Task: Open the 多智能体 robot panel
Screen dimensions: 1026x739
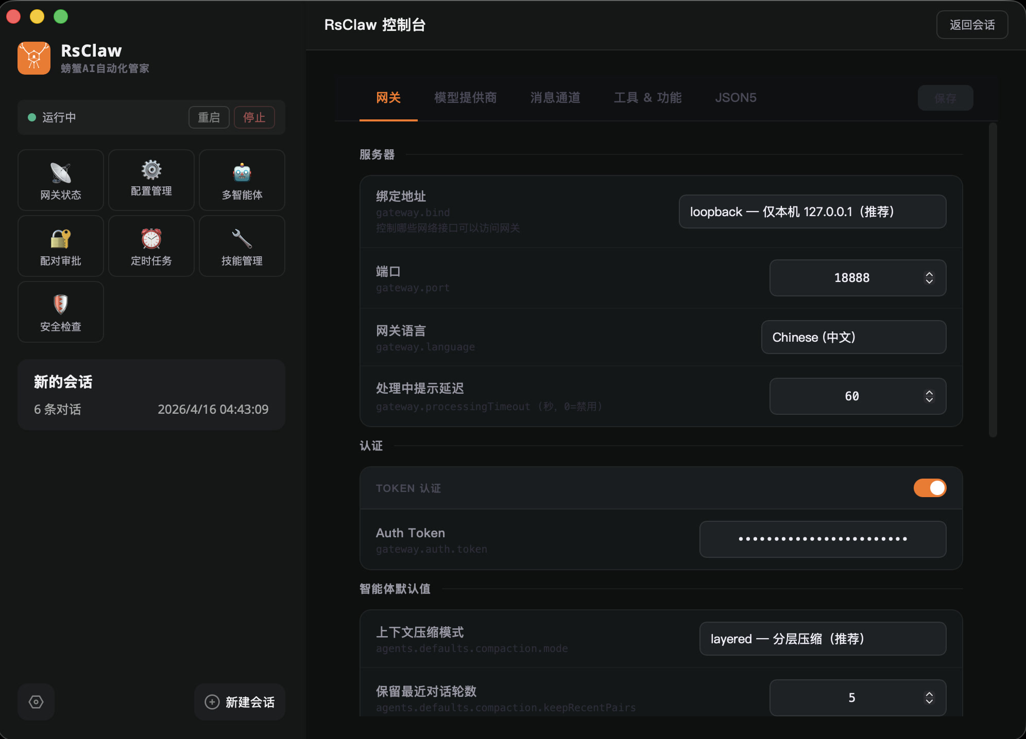Action: point(242,180)
